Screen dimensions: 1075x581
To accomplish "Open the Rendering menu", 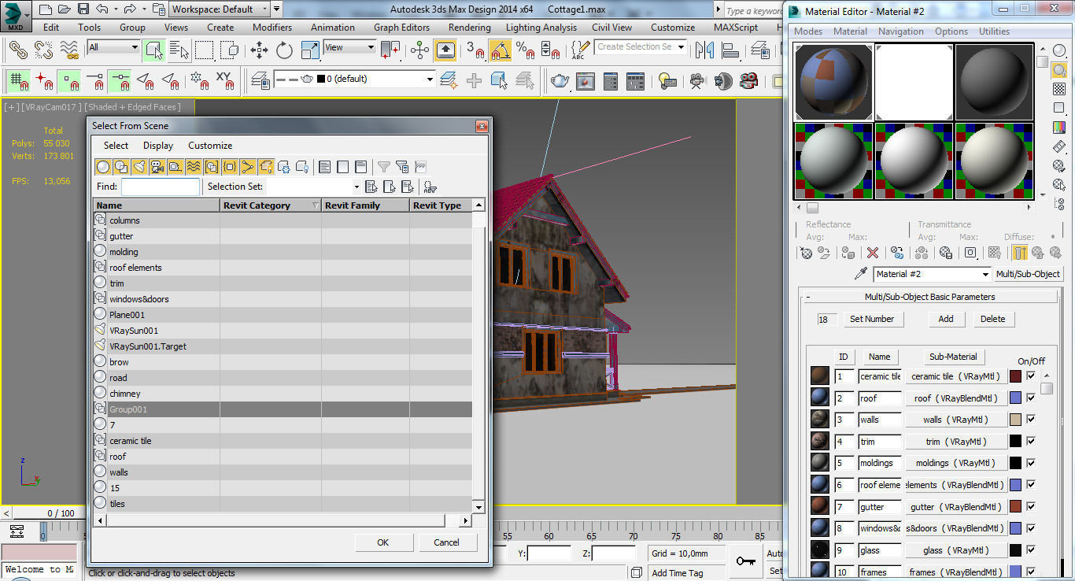I will pyautogui.click(x=469, y=27).
